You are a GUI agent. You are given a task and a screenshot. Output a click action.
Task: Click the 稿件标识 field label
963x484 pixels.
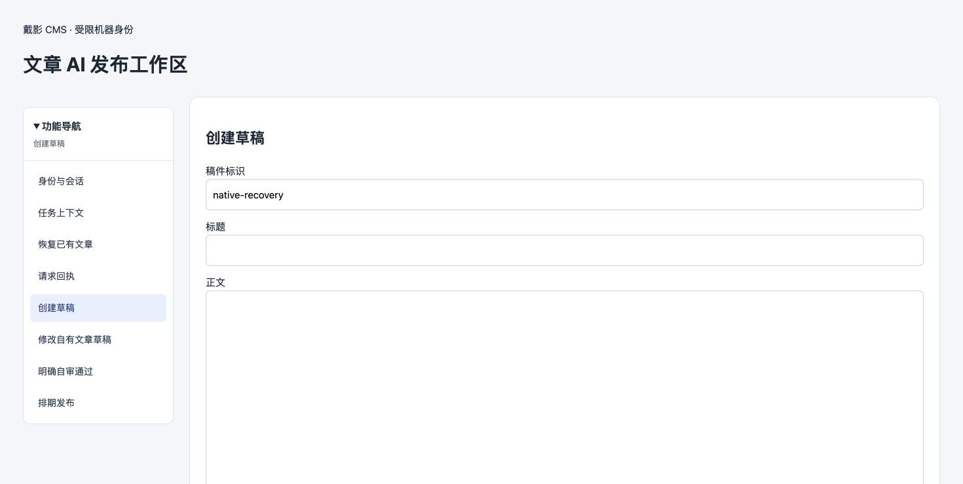[x=225, y=171]
